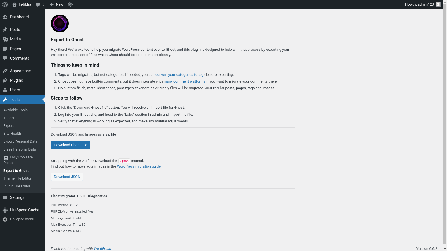Image resolution: width=447 pixels, height=251 pixels.
Task: Click the Plugins plug icon
Action: tap(5, 80)
